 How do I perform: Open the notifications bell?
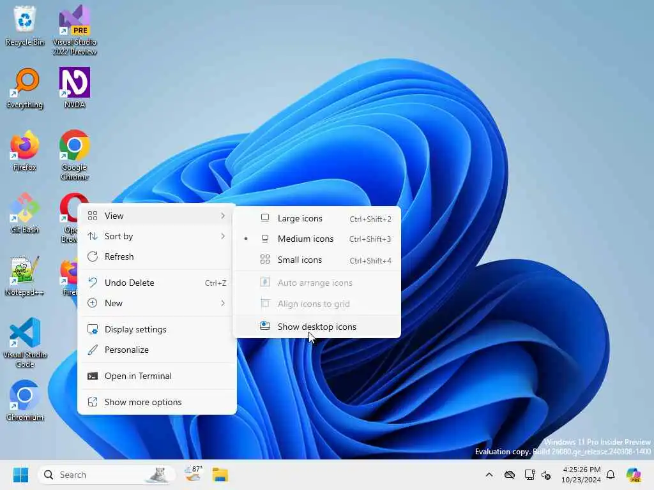611,475
